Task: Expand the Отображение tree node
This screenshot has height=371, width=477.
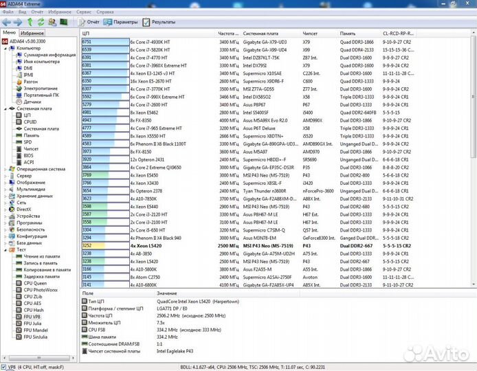Action: (5, 183)
